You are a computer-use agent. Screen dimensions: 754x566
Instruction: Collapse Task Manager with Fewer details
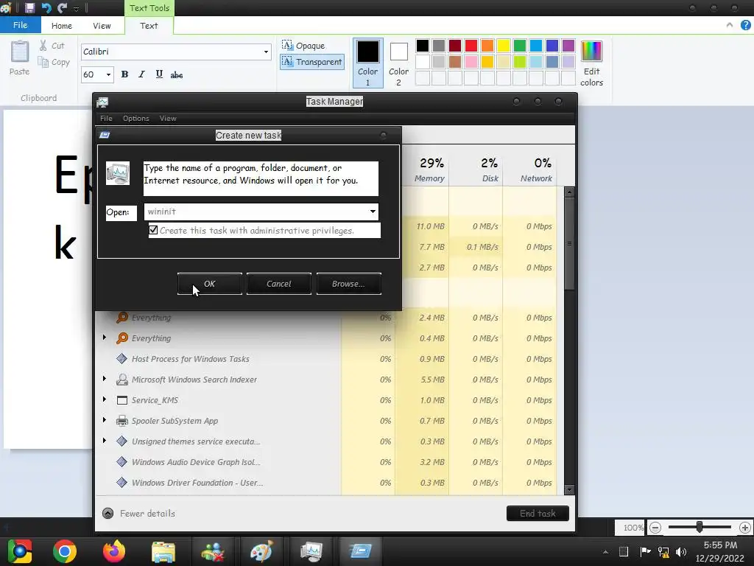click(139, 514)
